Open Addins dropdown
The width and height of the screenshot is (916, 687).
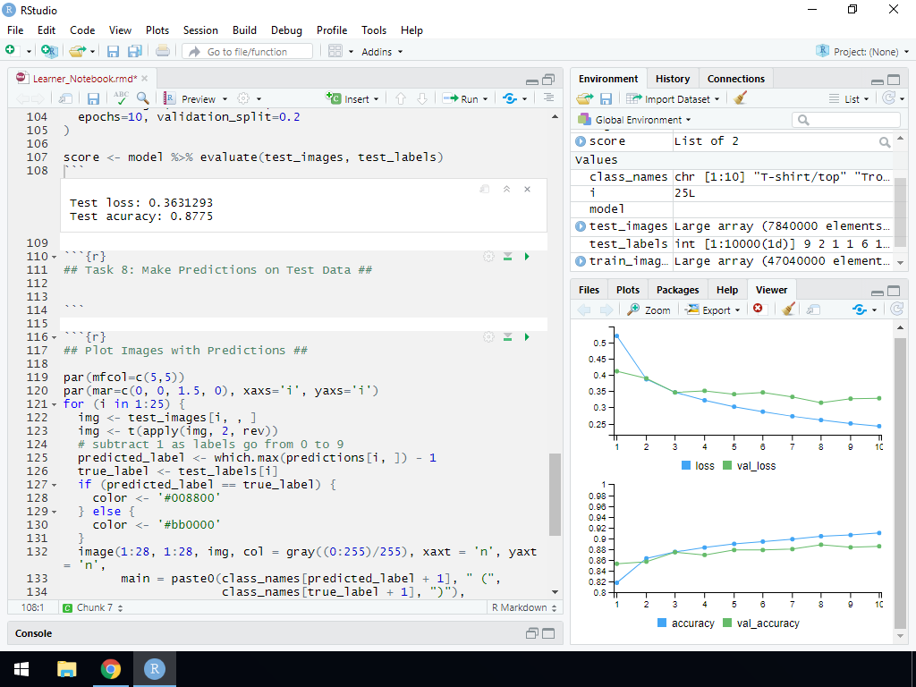[382, 51]
